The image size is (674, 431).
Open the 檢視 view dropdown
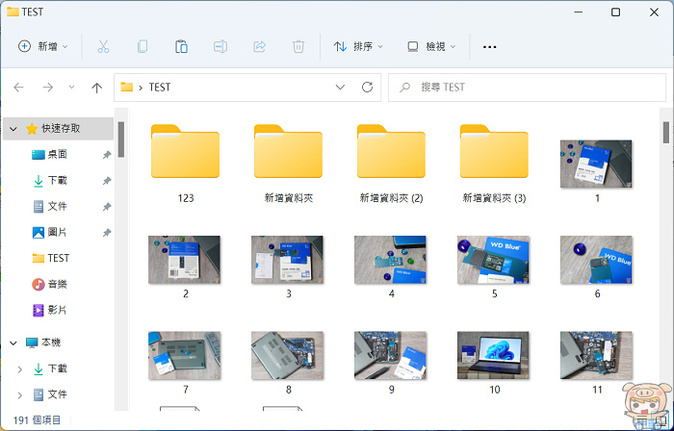[x=431, y=46]
